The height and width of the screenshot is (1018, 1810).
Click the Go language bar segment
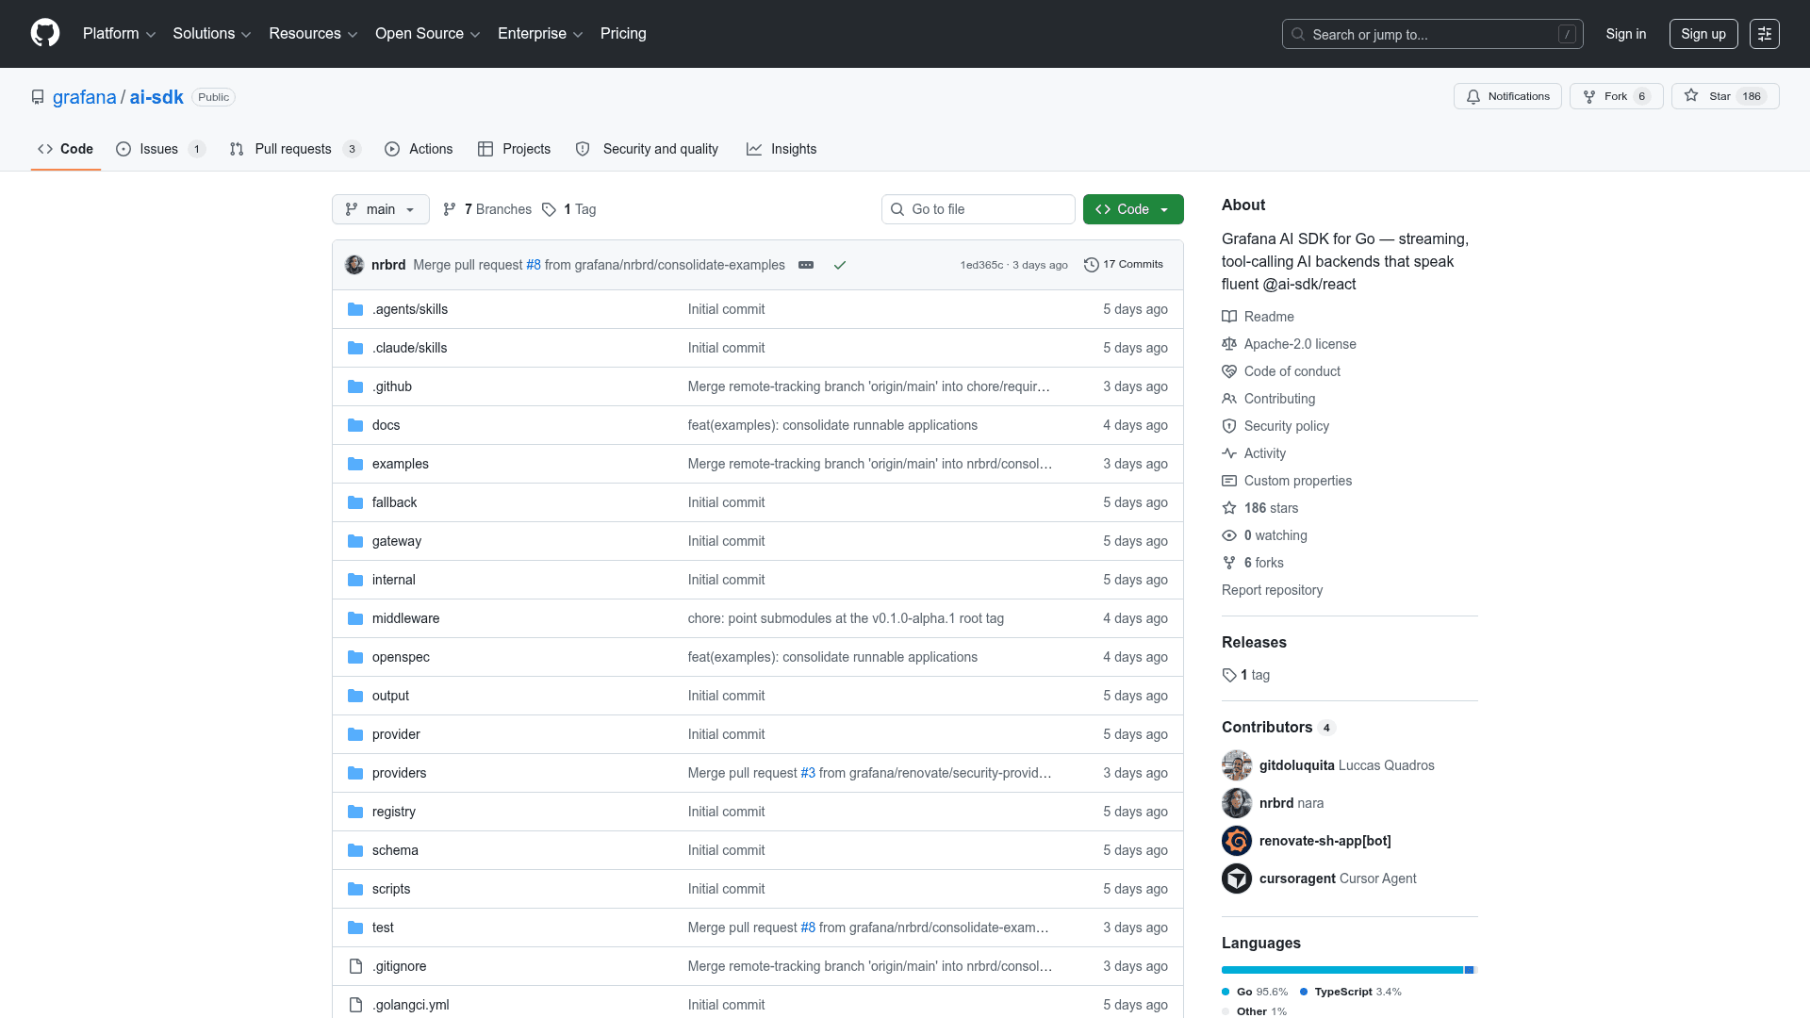(1342, 970)
